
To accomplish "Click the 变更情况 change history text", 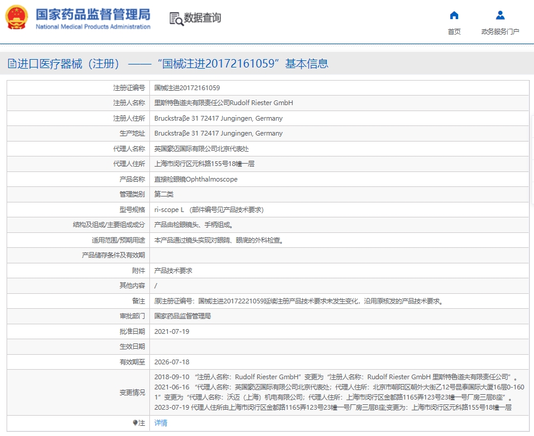I will (x=132, y=392).
